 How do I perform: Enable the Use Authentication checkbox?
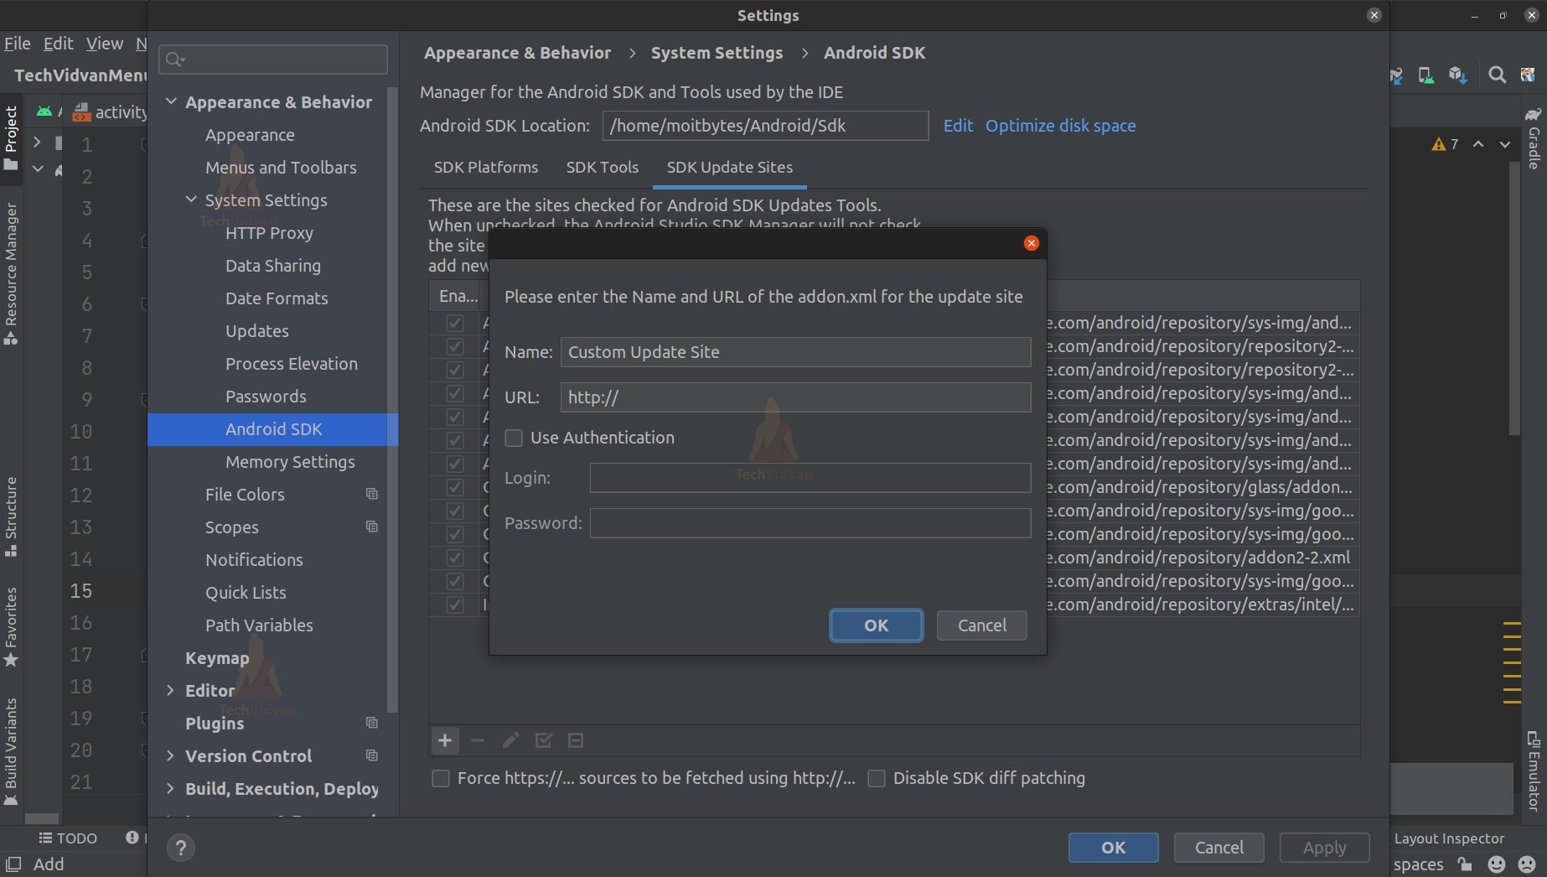[x=514, y=438]
